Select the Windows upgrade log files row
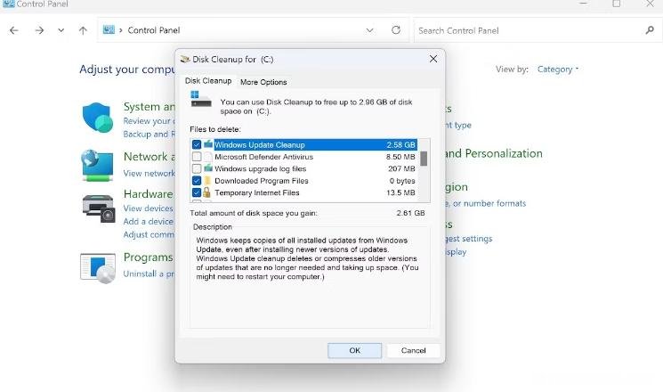 click(304, 168)
